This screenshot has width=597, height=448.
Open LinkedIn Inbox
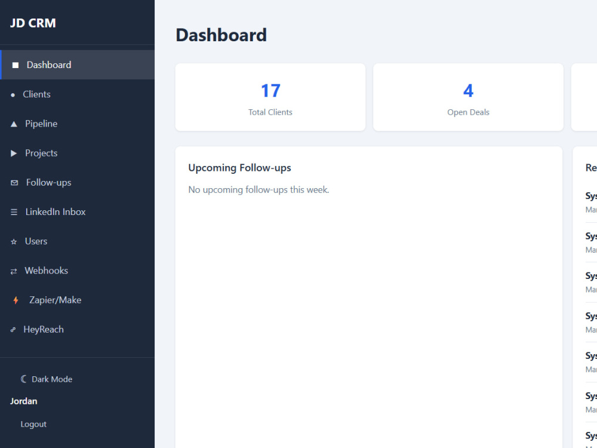77,212
